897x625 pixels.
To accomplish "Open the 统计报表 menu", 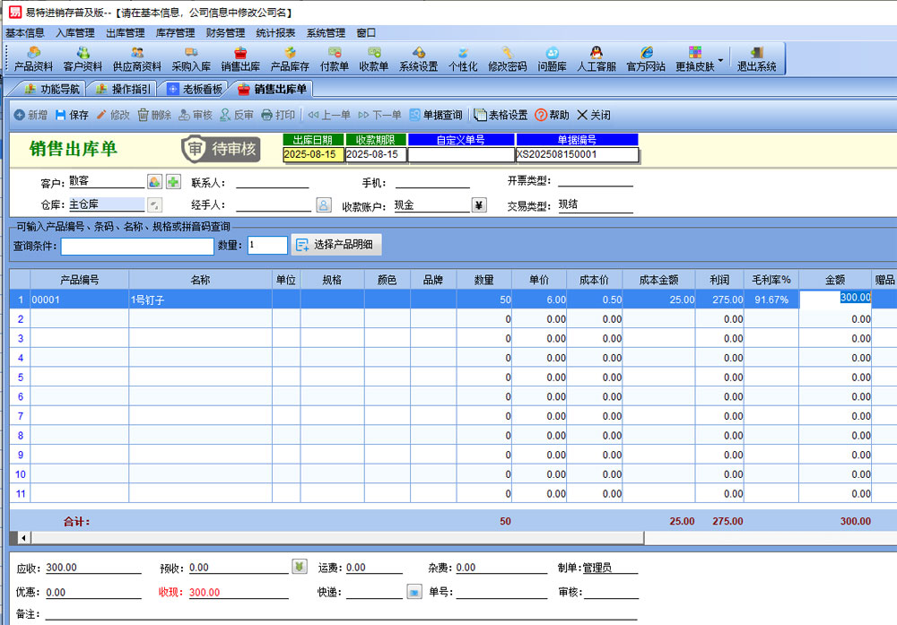I will point(275,33).
